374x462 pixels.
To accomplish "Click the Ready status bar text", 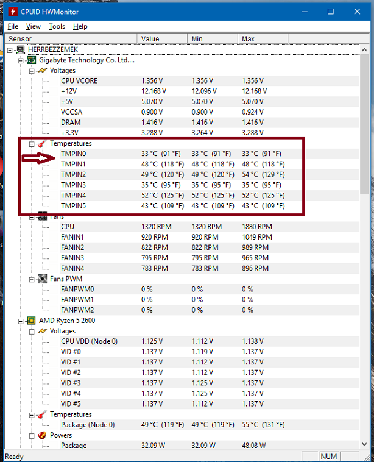I will pyautogui.click(x=14, y=457).
